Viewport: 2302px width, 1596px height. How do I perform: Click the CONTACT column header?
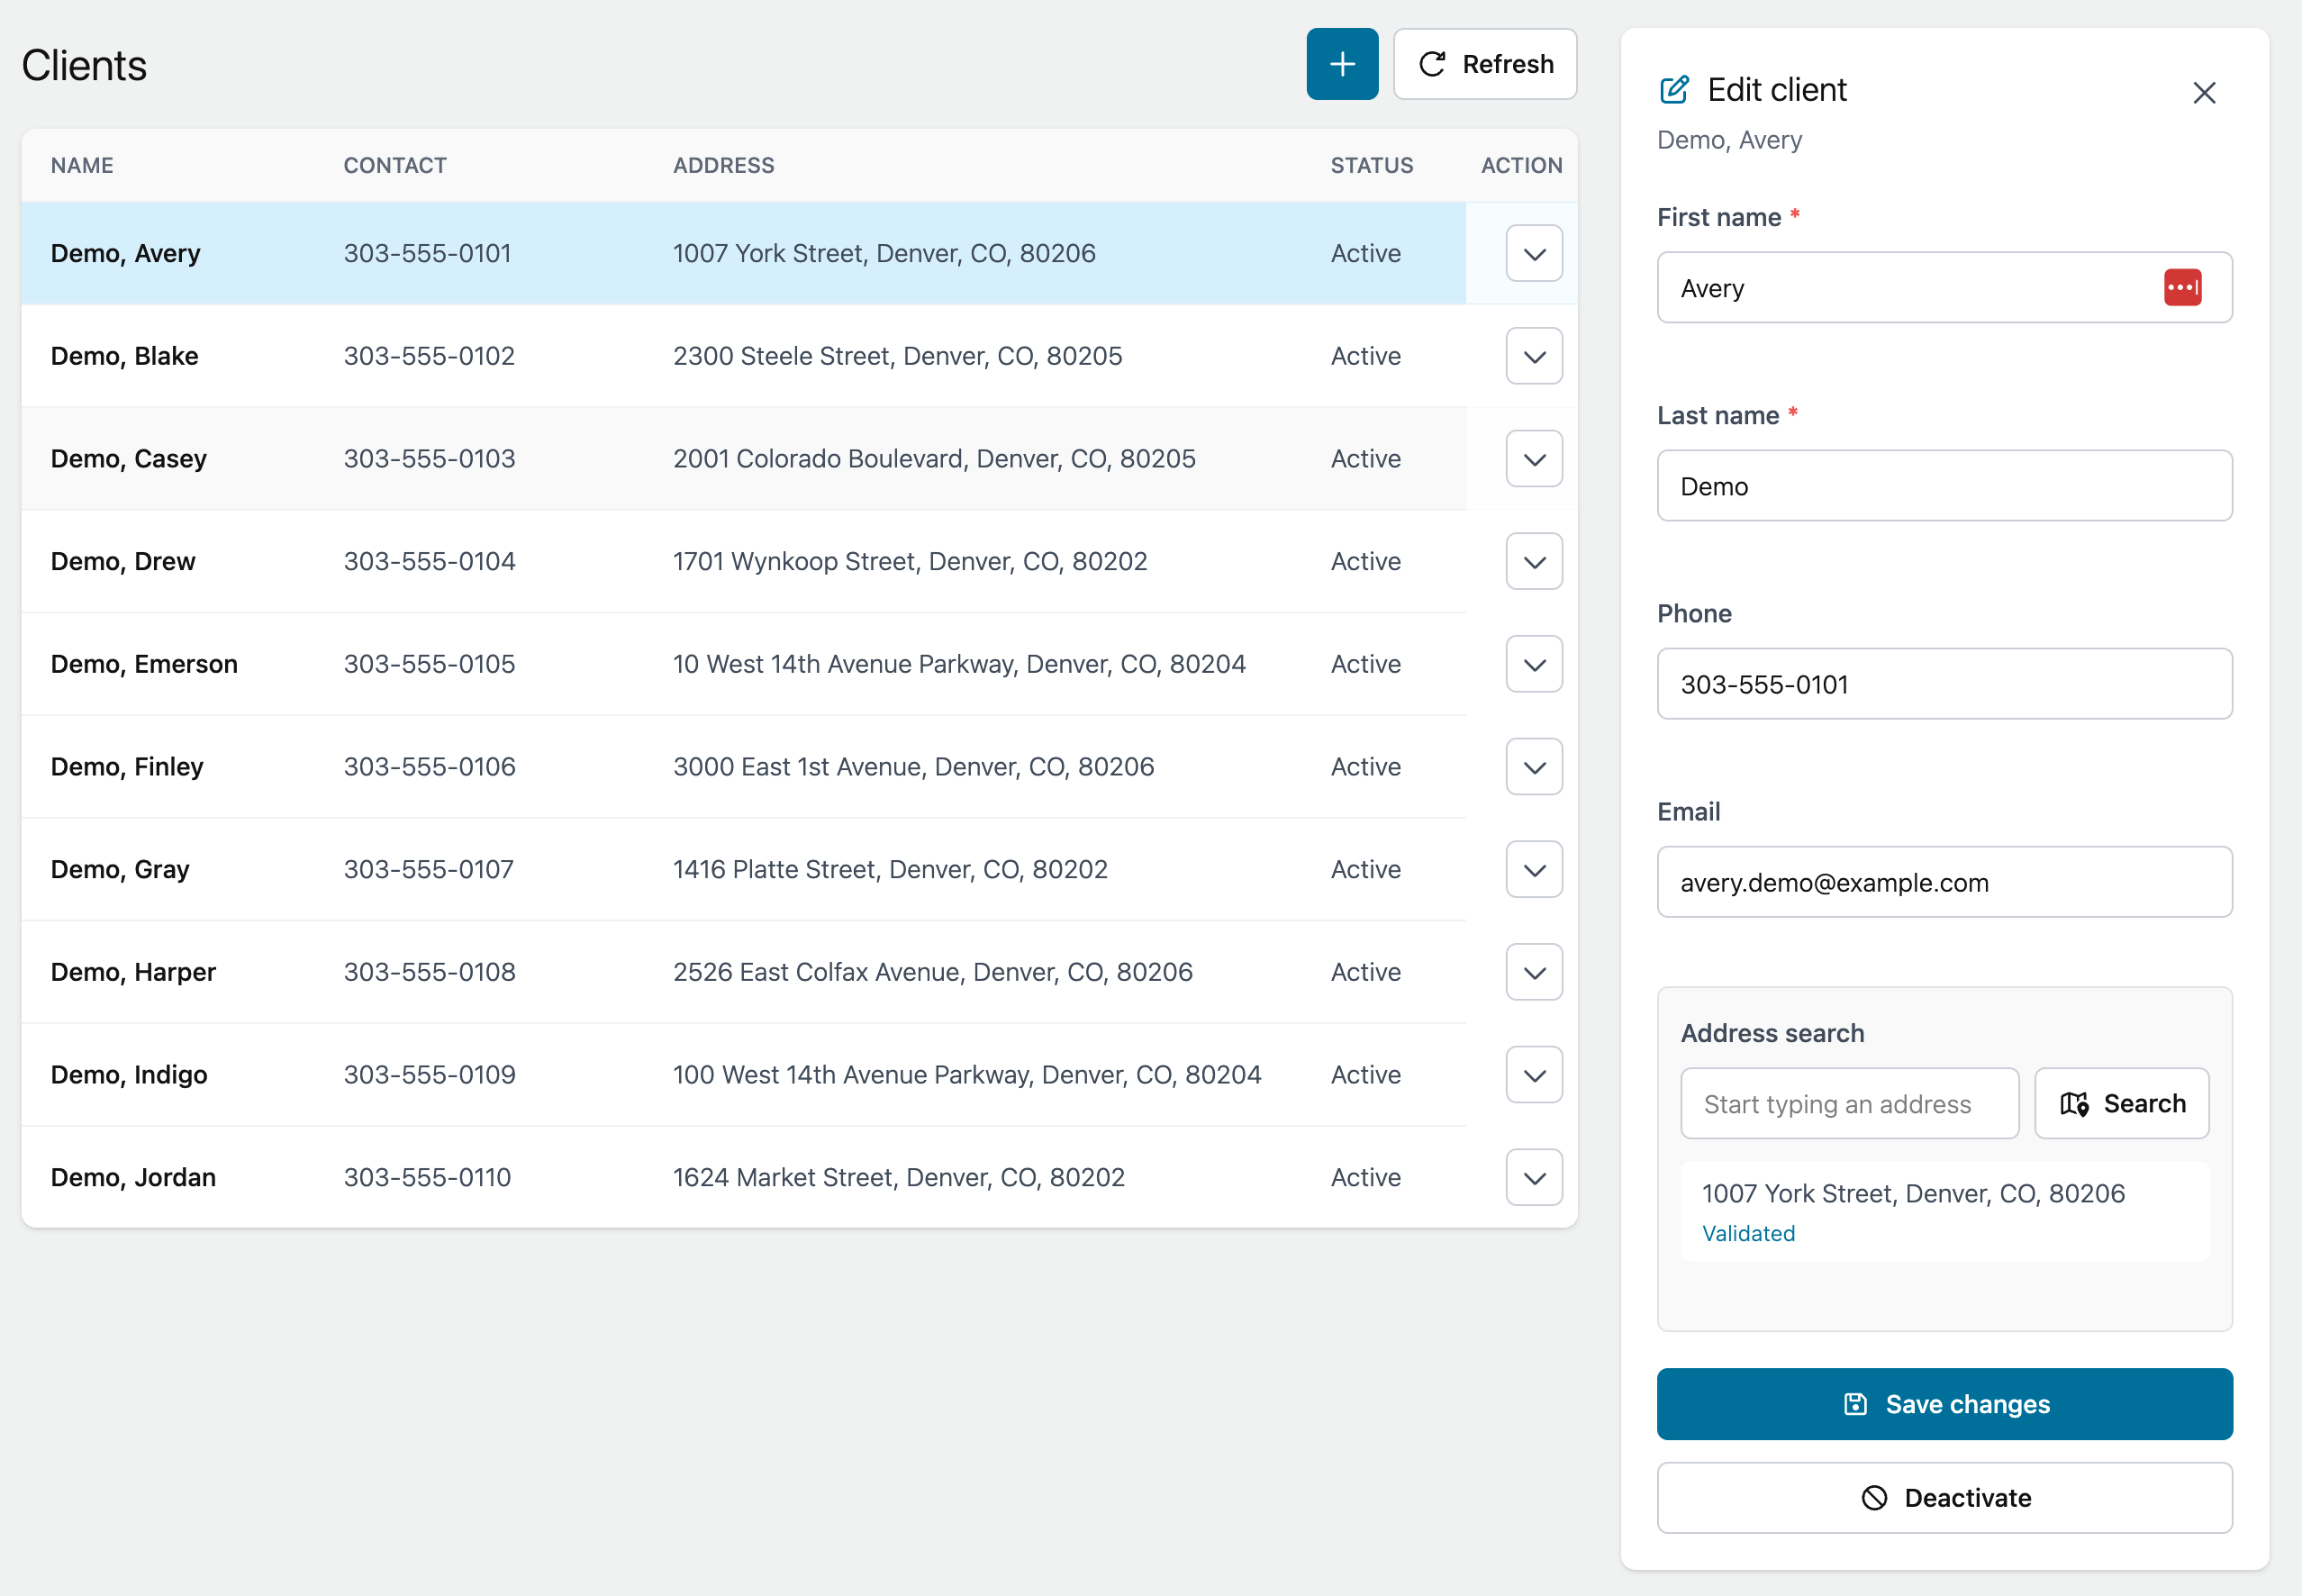395,166
